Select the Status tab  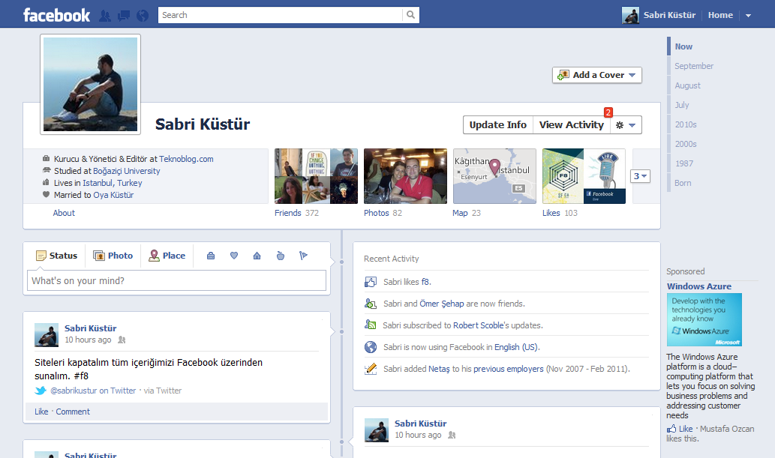click(x=57, y=256)
